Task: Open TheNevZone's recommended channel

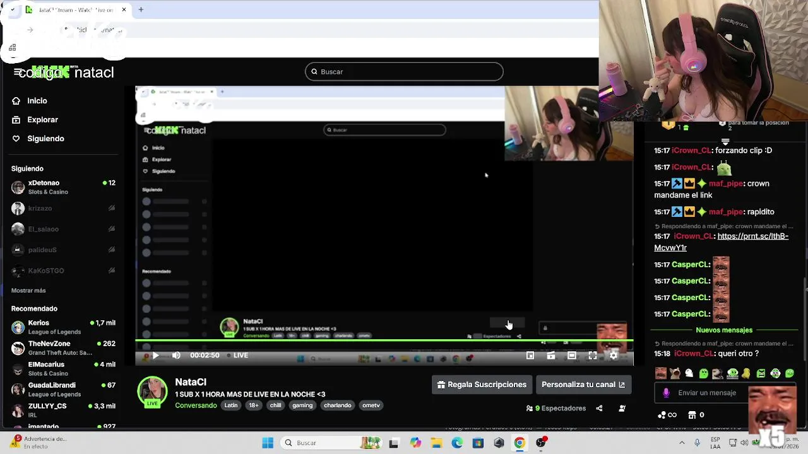Action: pyautogui.click(x=63, y=348)
